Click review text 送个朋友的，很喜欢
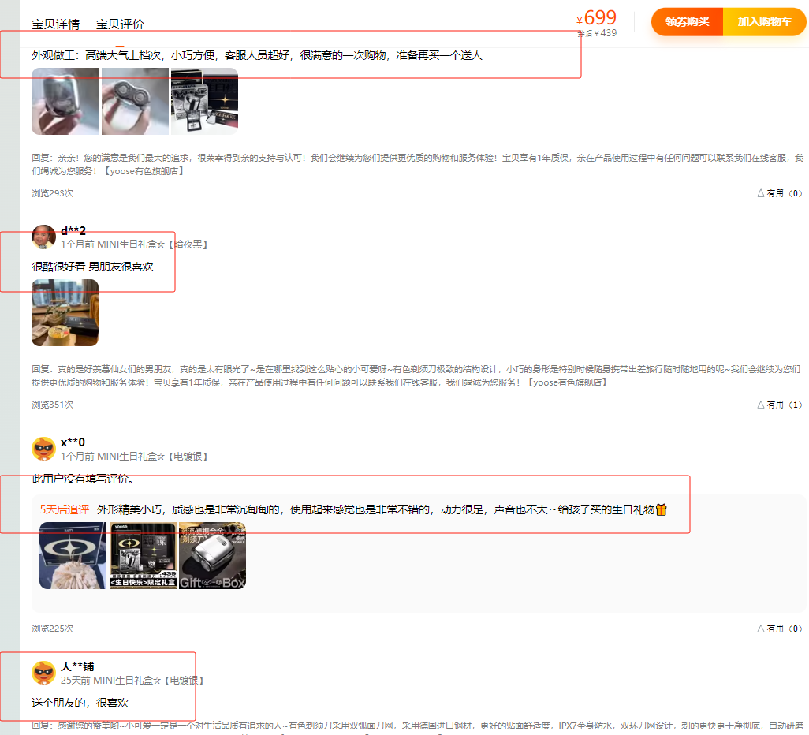 point(80,703)
